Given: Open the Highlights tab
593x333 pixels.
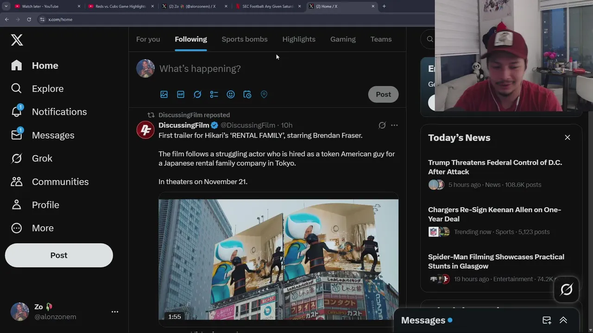Looking at the screenshot, I should (x=299, y=39).
